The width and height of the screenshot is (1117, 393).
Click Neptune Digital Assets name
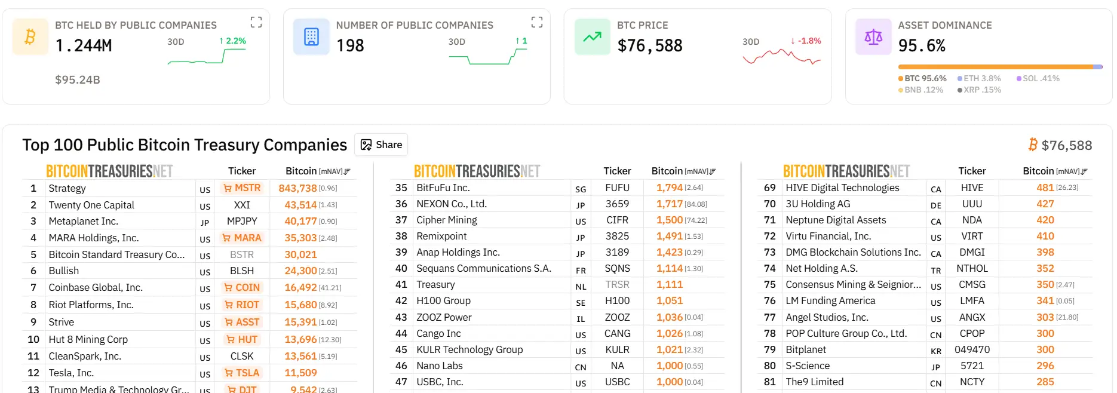tap(836, 220)
